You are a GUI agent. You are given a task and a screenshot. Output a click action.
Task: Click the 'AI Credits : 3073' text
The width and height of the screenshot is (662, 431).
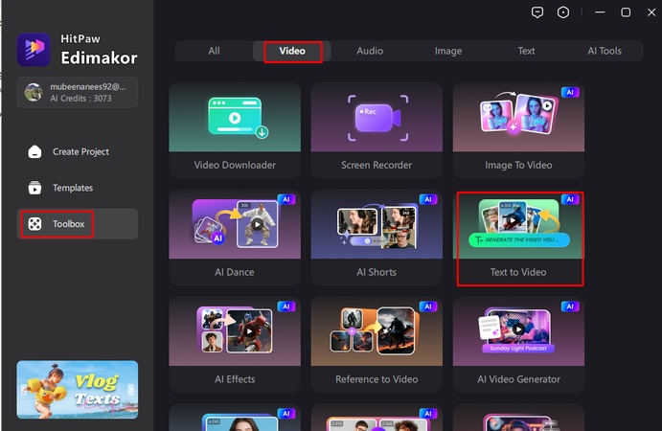pos(81,99)
